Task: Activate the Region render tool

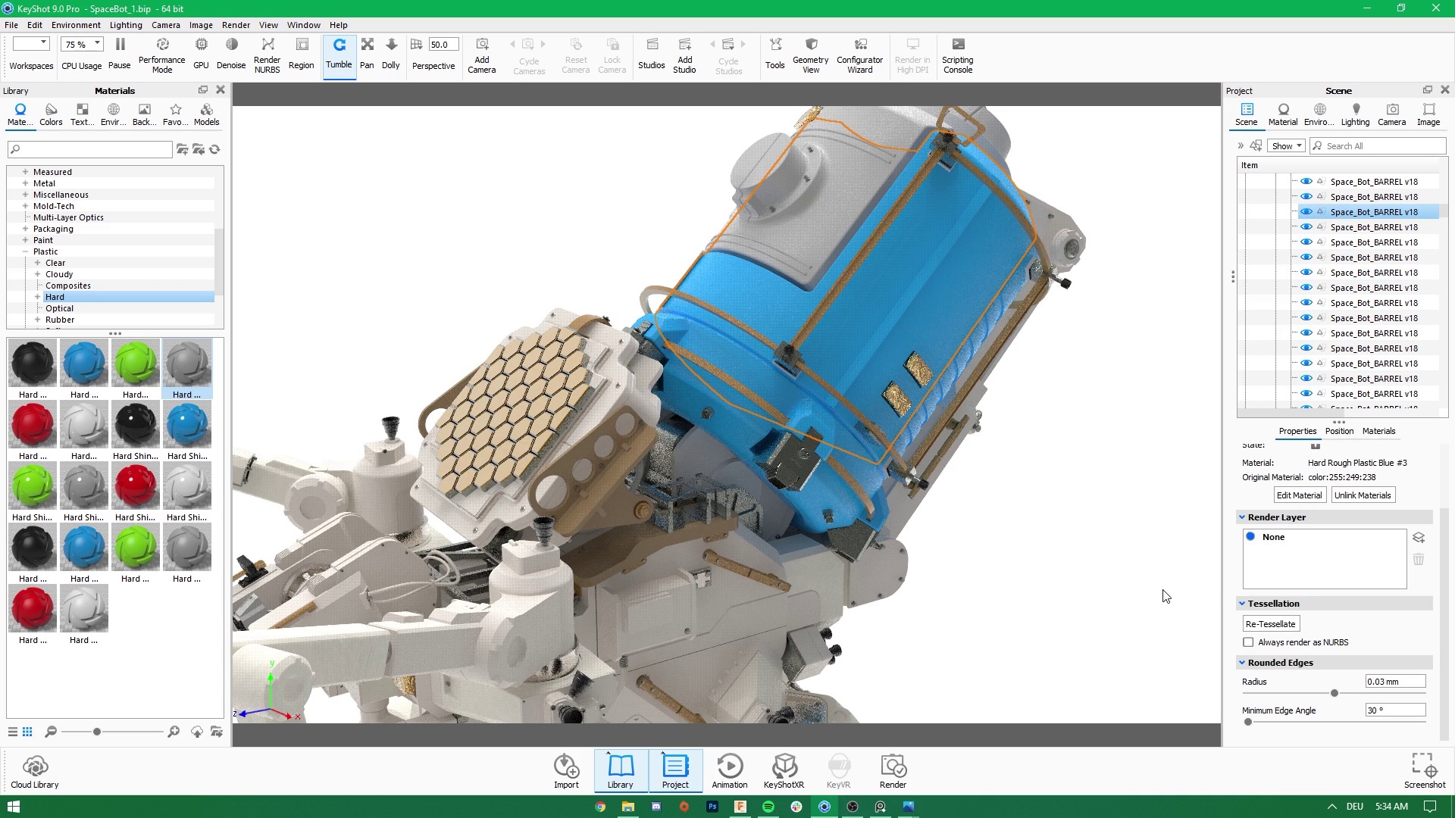Action: pyautogui.click(x=302, y=53)
